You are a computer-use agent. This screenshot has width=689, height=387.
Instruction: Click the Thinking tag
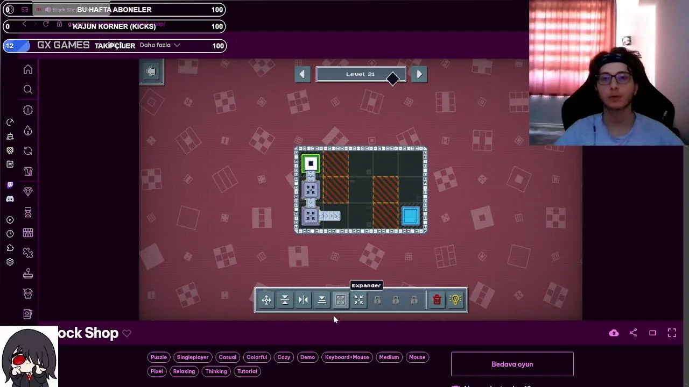pyautogui.click(x=216, y=371)
